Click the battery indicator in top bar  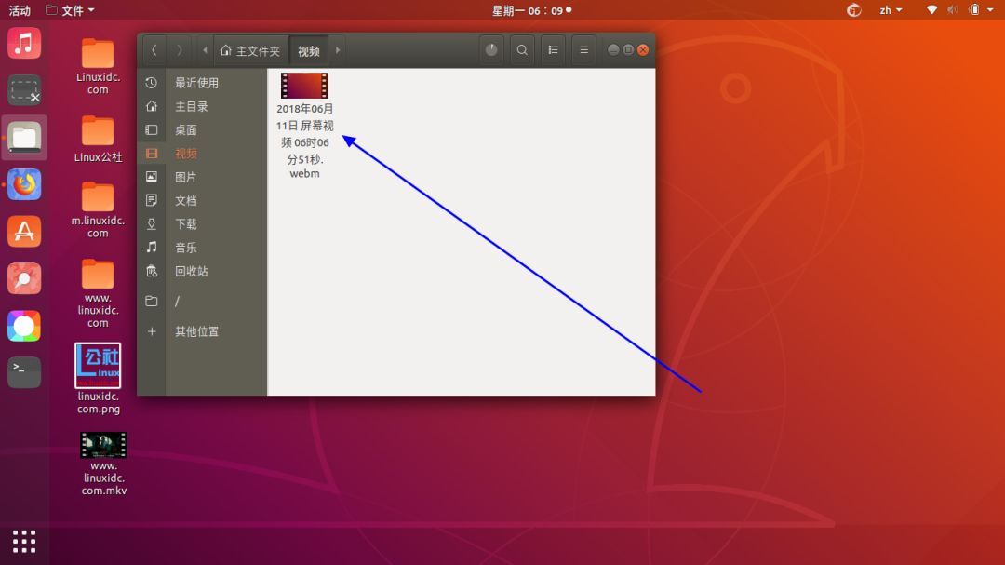974,9
